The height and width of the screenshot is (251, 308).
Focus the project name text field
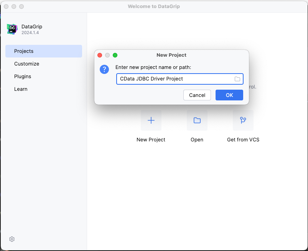tap(175, 79)
